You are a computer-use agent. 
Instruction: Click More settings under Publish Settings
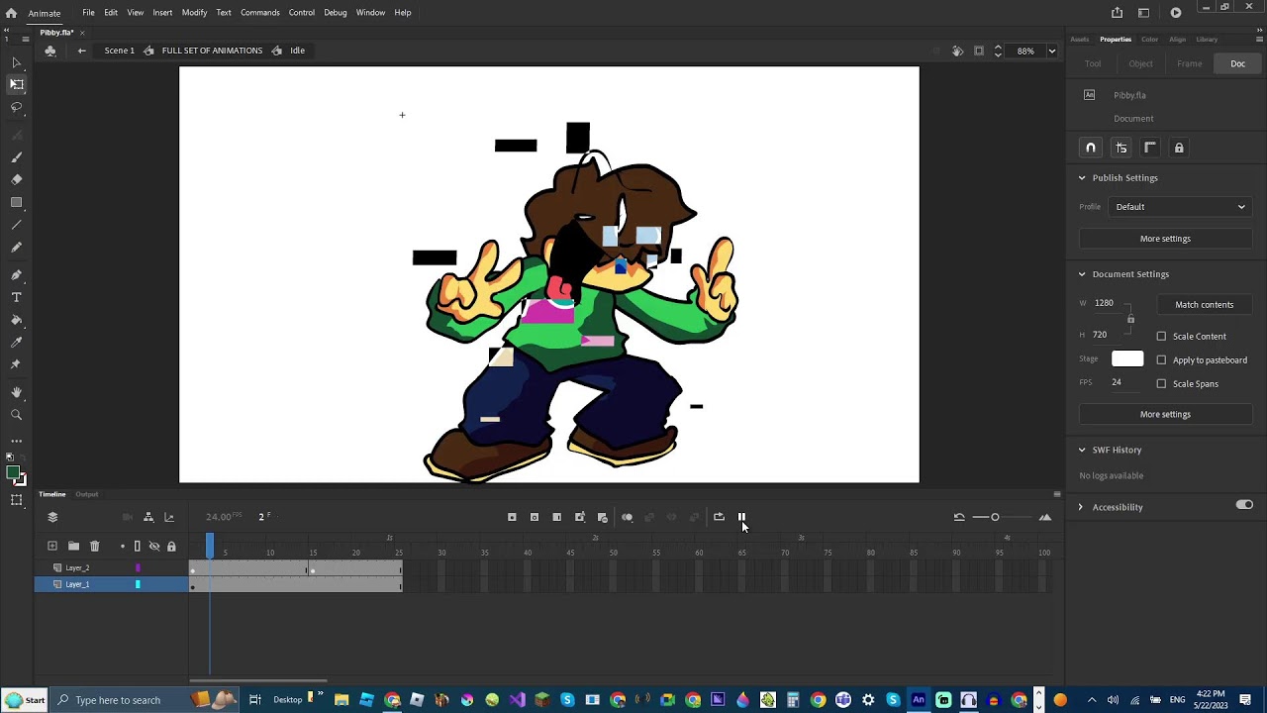[x=1165, y=239]
